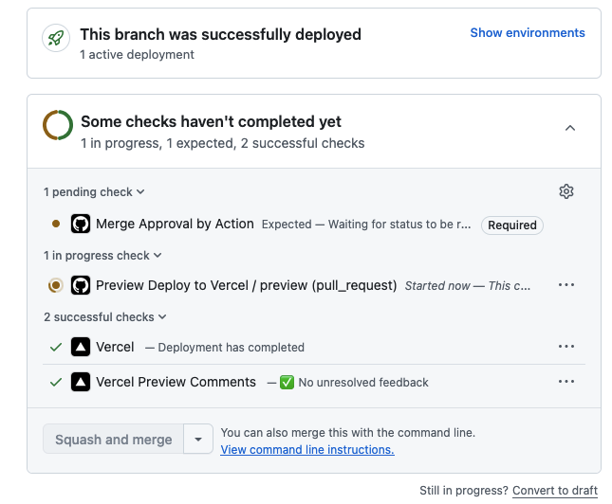Open options menu for Preview Deploy check
This screenshot has width=612, height=504.
566,285
